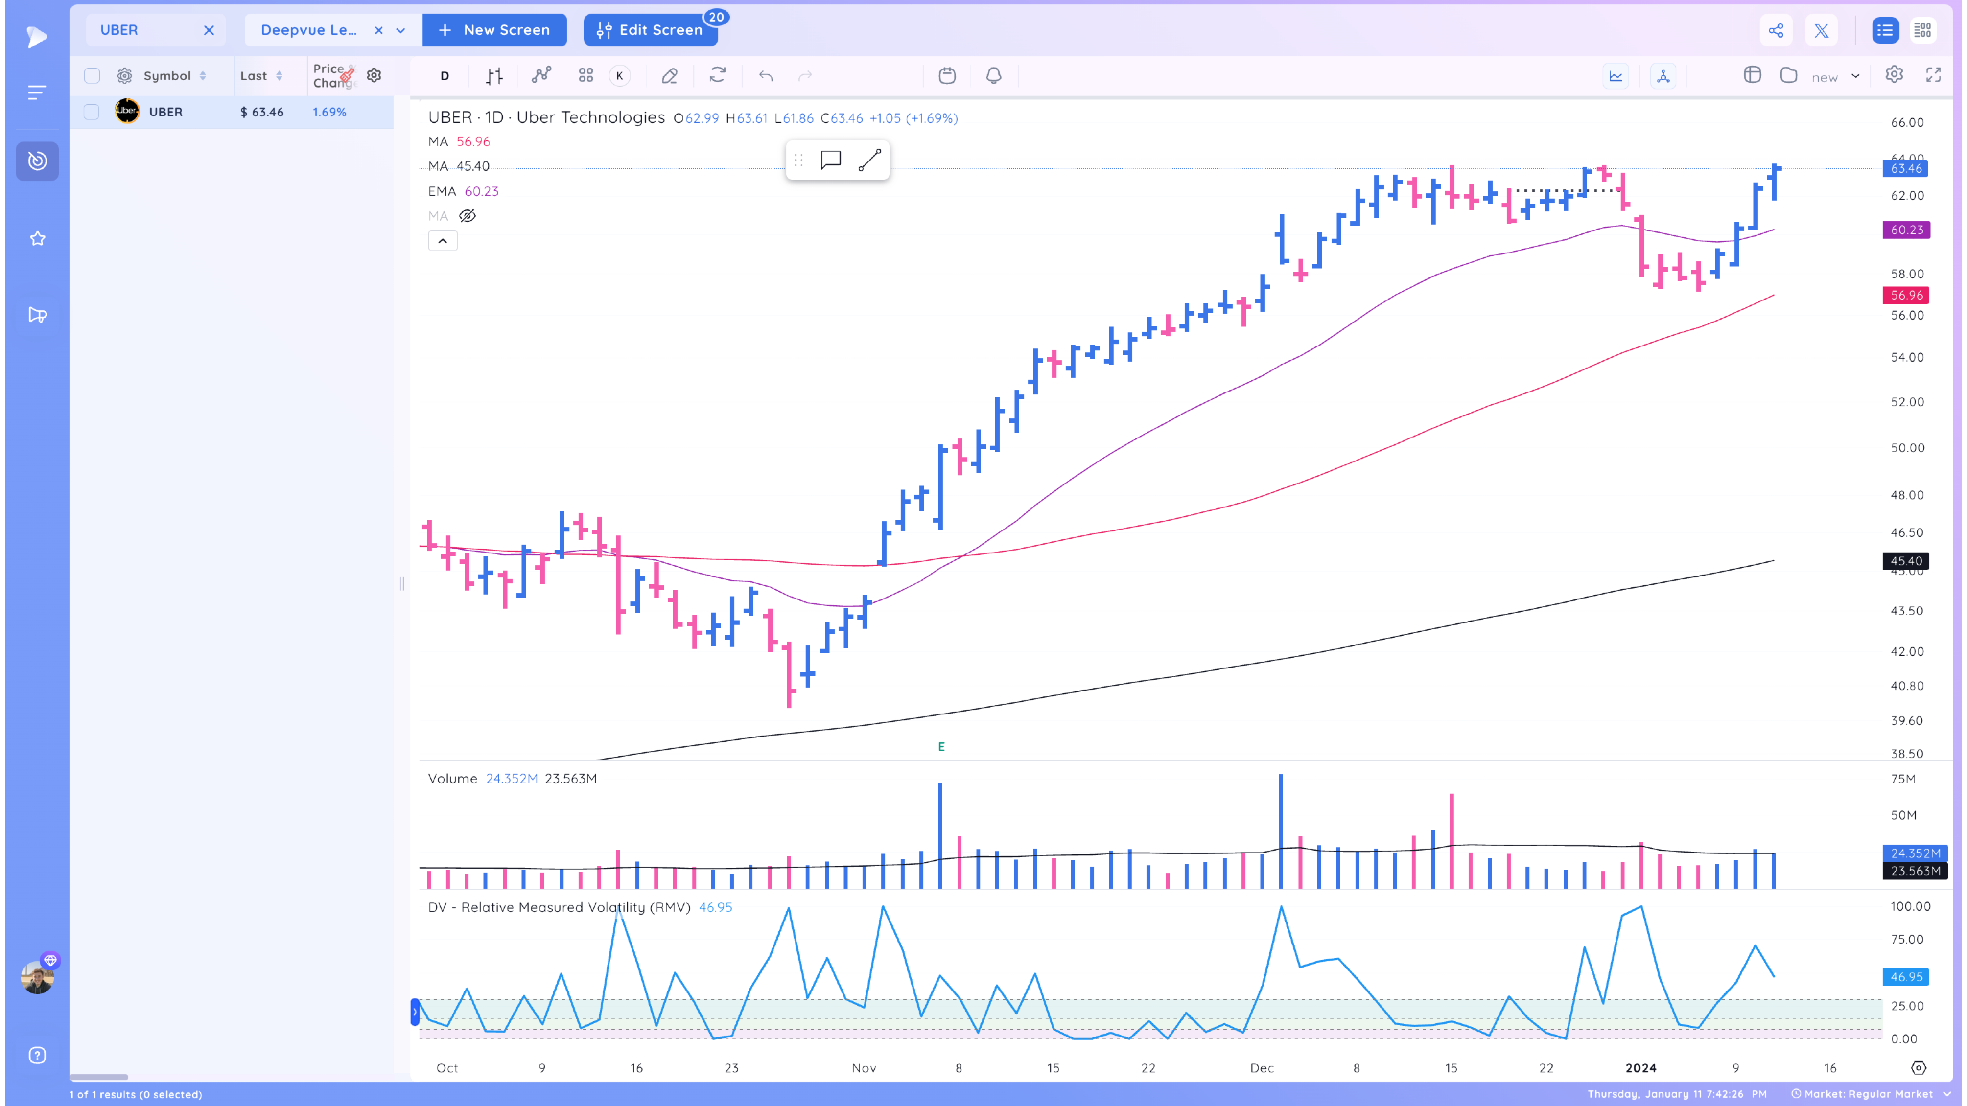Viewport: 1967px width, 1106px height.
Task: Click the EMA 60.23 indicator label
Action: [463, 191]
